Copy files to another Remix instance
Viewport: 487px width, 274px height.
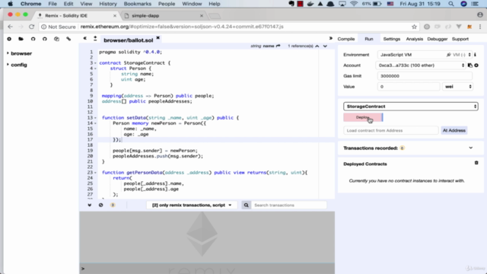pos(56,39)
